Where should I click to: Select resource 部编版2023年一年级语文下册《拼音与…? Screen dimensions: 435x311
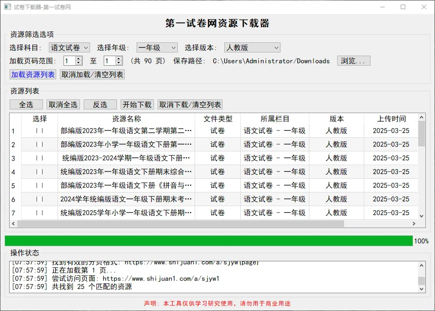(x=127, y=186)
